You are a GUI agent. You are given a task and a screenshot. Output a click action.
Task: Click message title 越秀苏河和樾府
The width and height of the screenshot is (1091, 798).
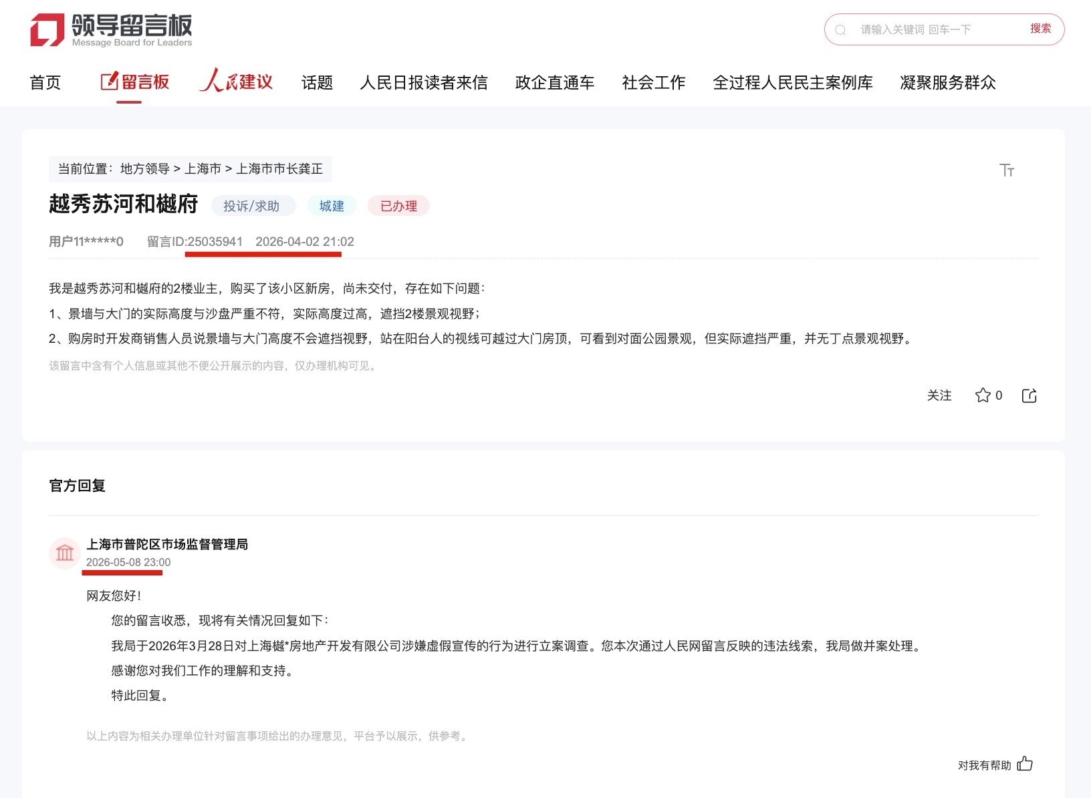click(124, 204)
